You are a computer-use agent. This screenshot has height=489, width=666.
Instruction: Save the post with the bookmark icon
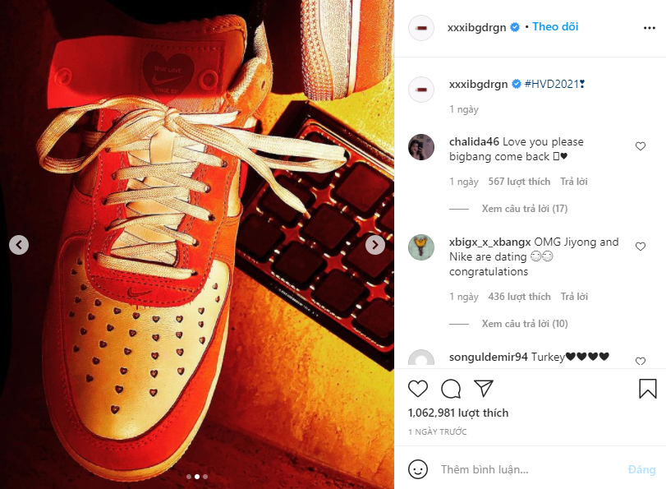(648, 389)
